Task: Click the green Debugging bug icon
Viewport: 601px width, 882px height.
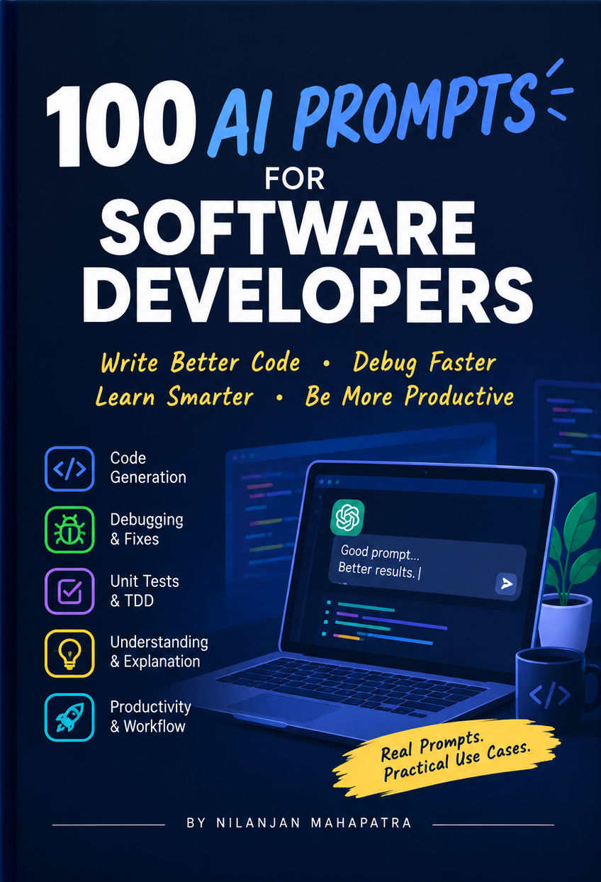Action: click(x=69, y=530)
